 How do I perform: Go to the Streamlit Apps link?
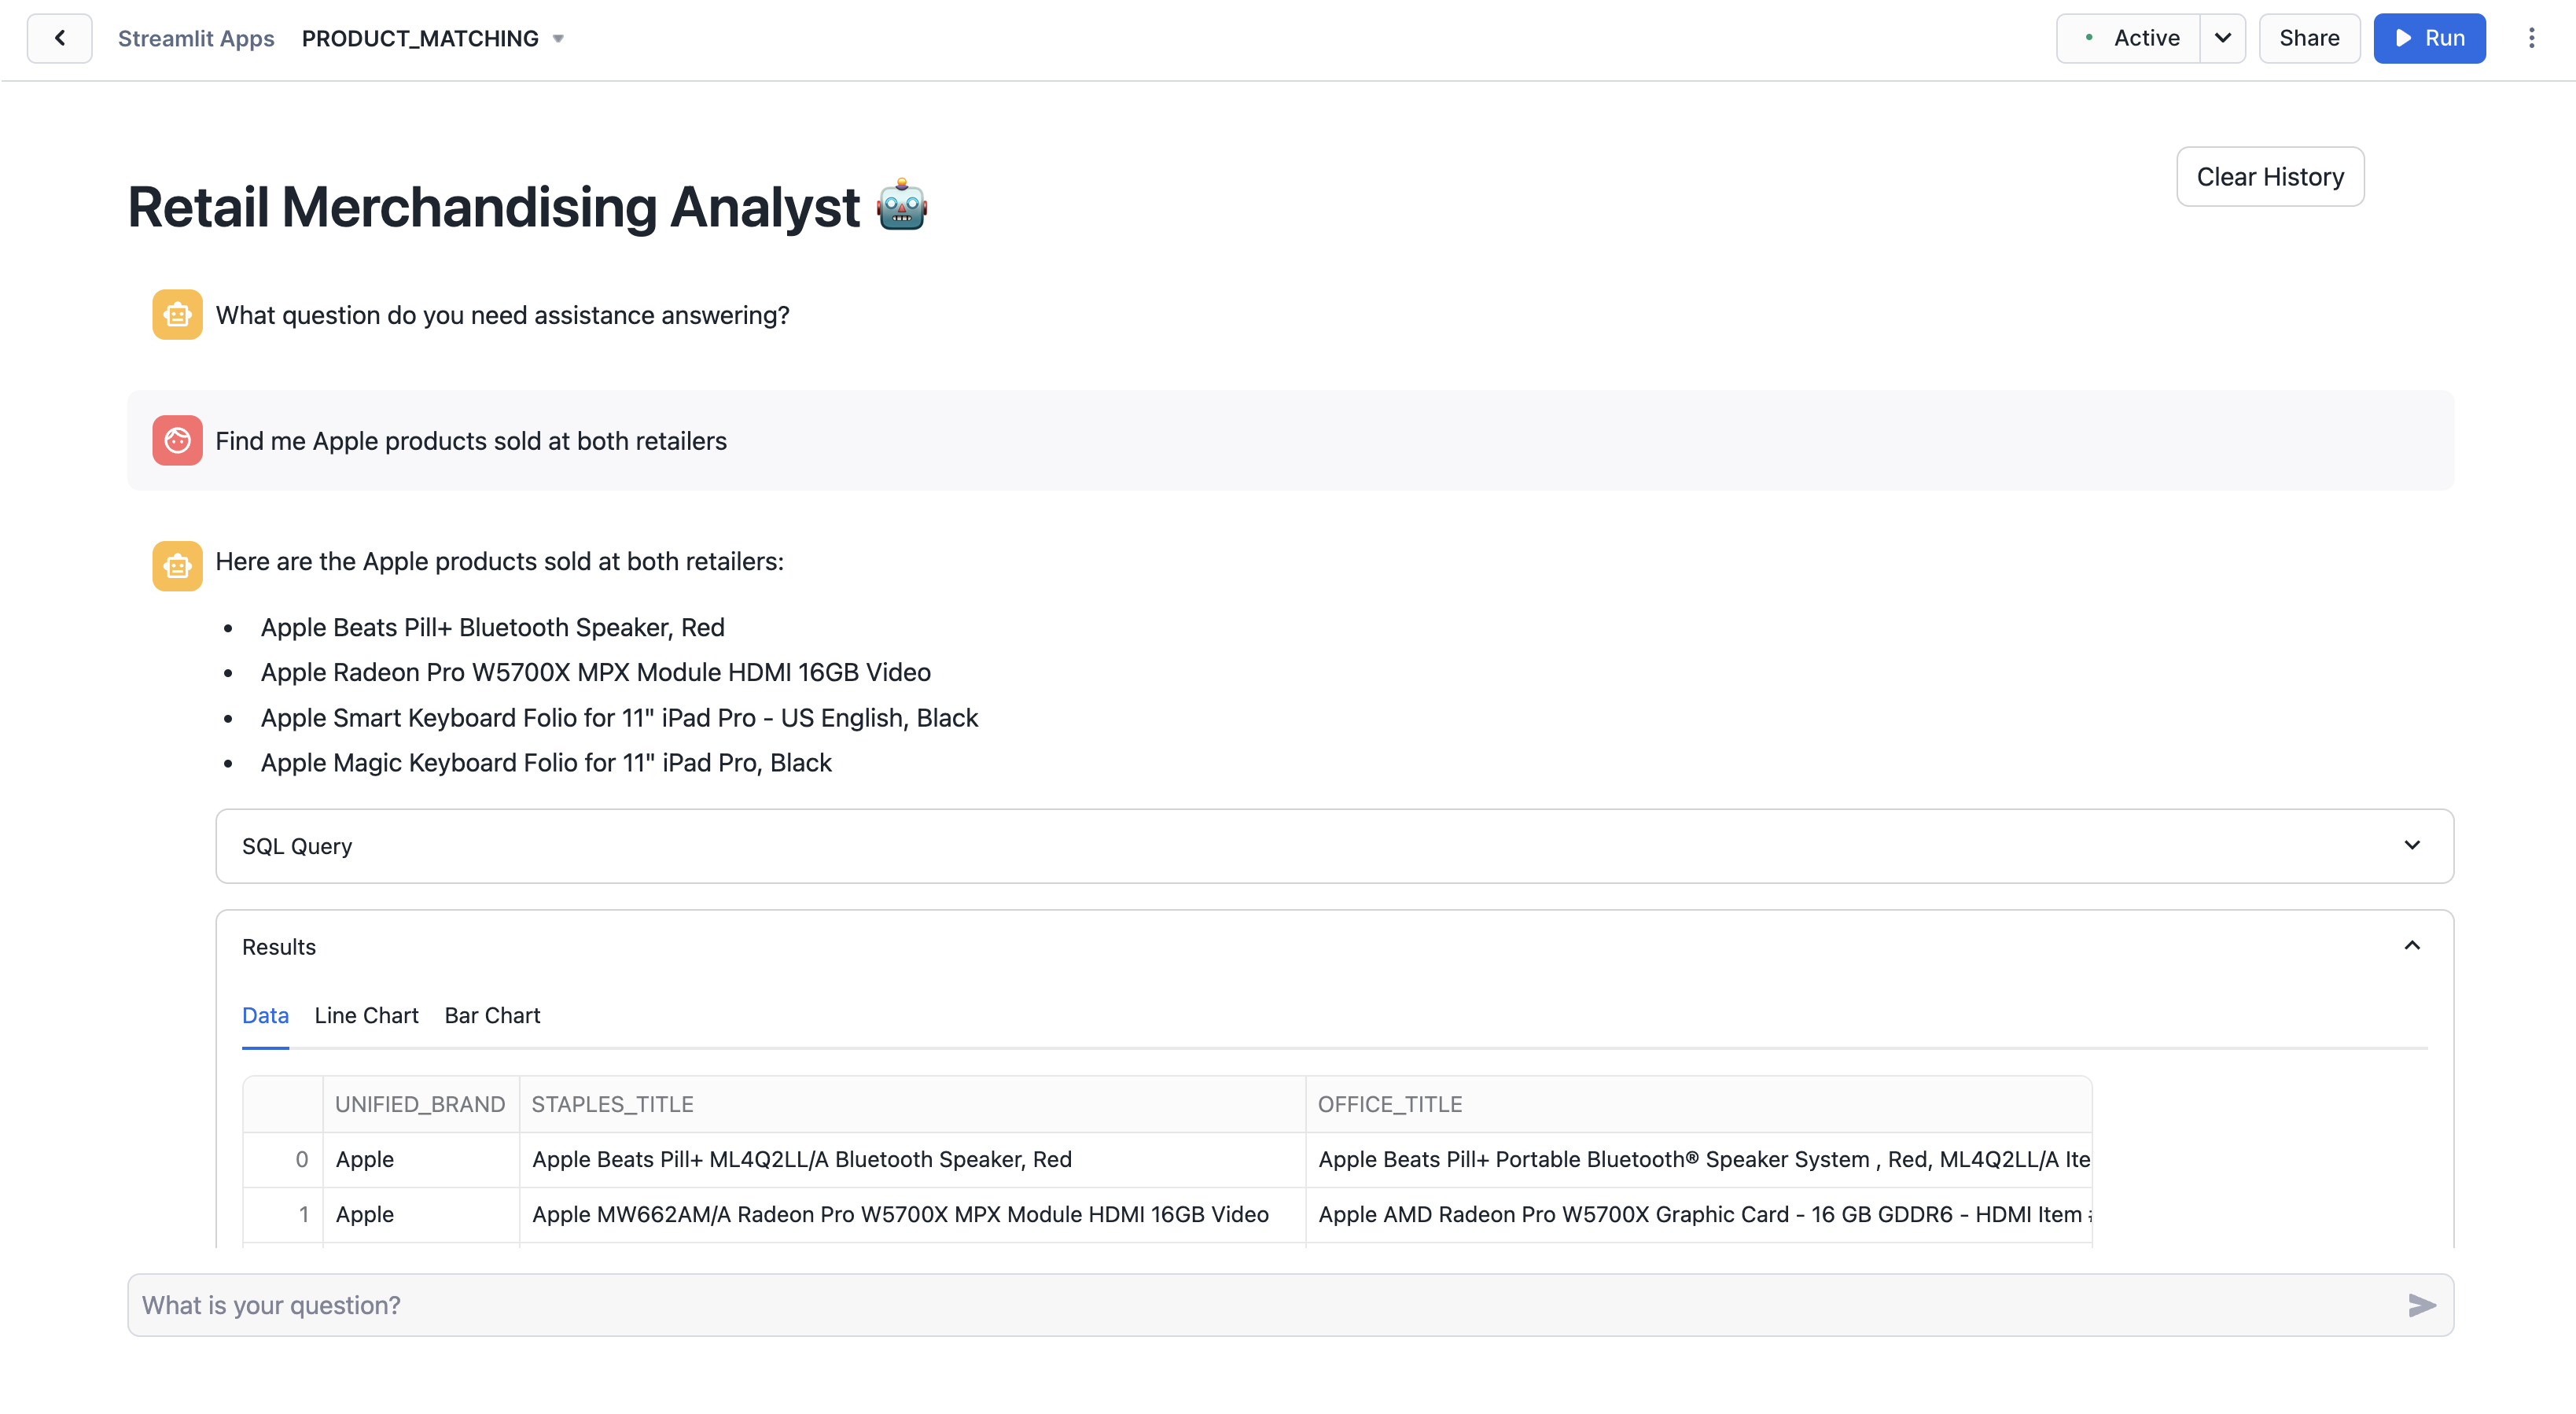tap(196, 38)
